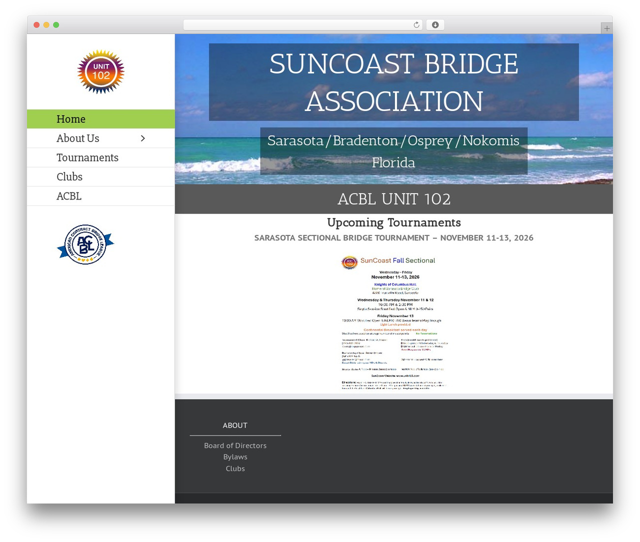Follow the Clubs link in the footer
Viewport: 640px width, 542px height.
(x=235, y=468)
